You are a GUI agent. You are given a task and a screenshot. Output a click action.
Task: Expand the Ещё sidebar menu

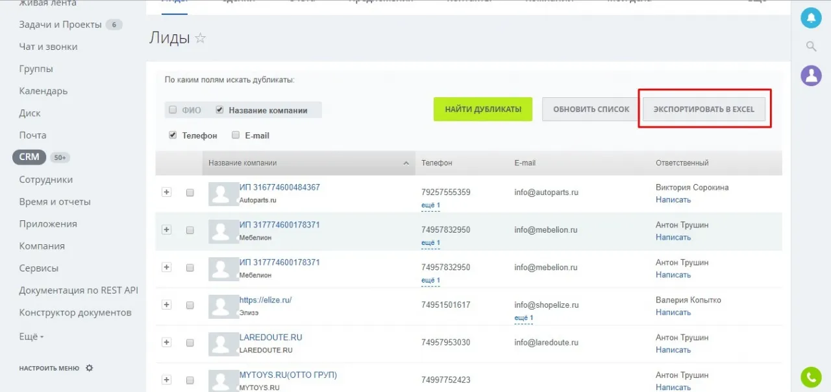(x=31, y=337)
